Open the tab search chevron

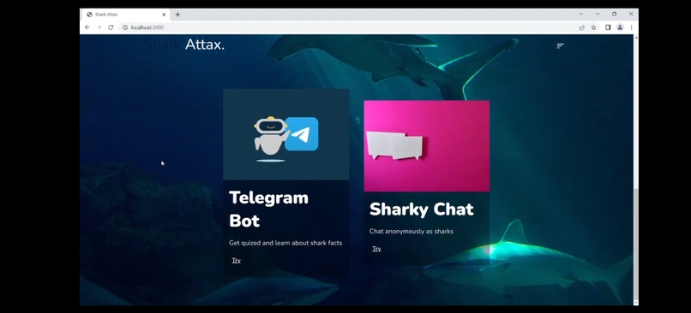[x=580, y=14]
